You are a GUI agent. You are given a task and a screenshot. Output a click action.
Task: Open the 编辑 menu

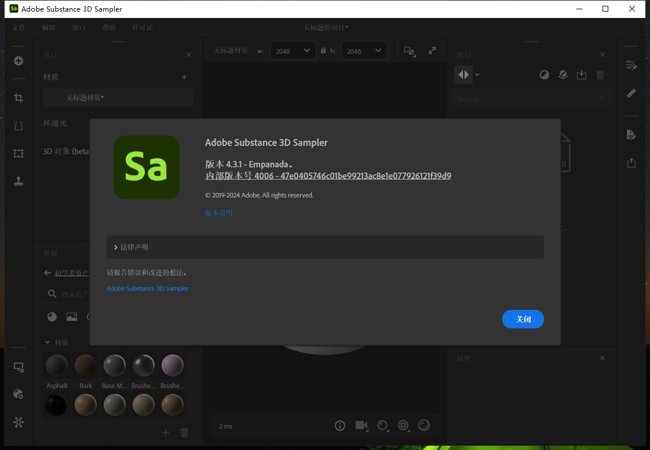click(x=49, y=27)
